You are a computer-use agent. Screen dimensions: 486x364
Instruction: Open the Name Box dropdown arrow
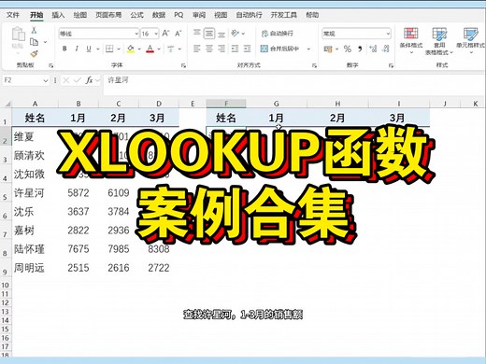point(46,80)
